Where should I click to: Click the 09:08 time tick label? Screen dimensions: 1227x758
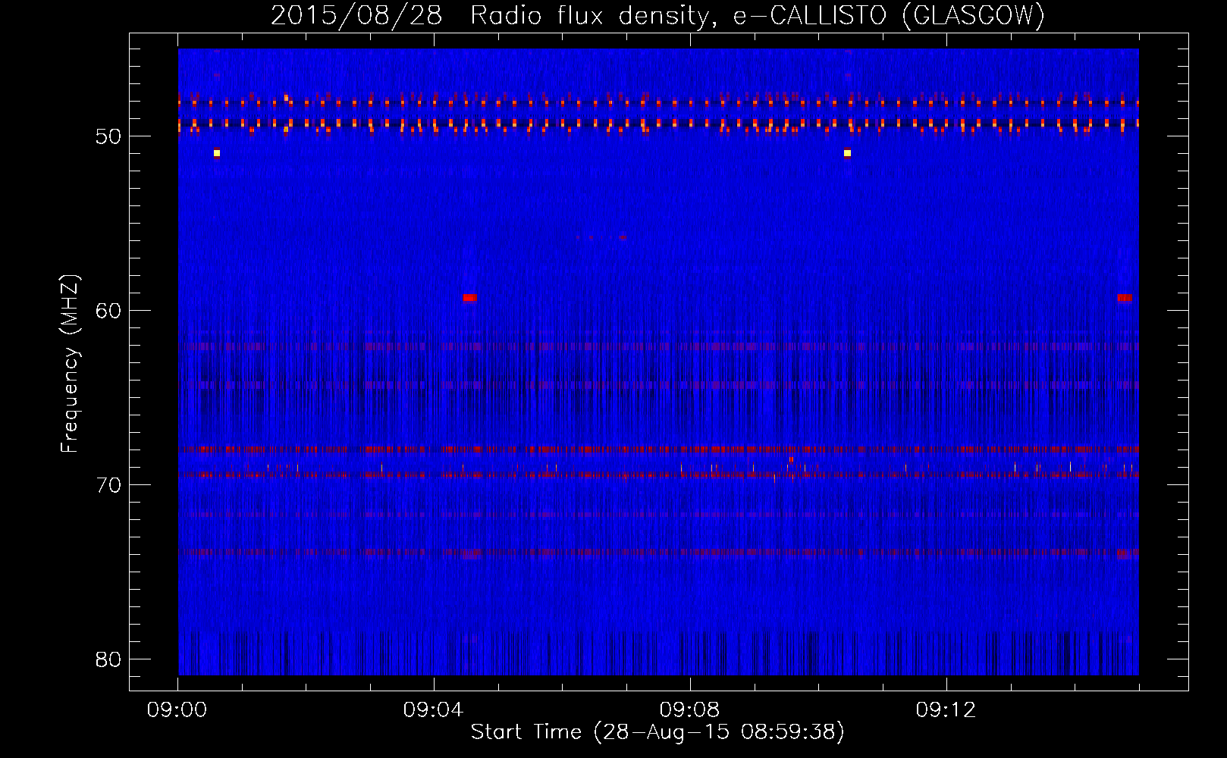coord(689,710)
